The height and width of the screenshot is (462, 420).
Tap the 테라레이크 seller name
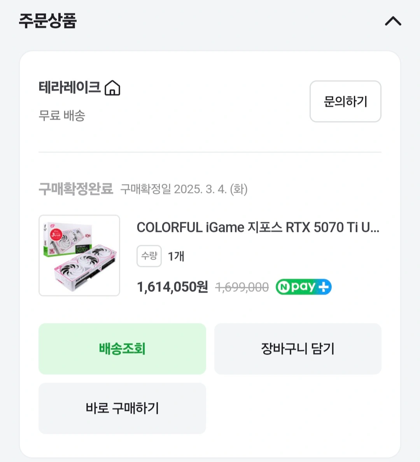pyautogui.click(x=70, y=87)
